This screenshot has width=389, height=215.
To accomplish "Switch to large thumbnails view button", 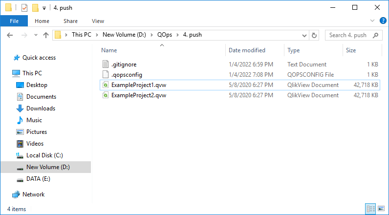I will coord(381,209).
